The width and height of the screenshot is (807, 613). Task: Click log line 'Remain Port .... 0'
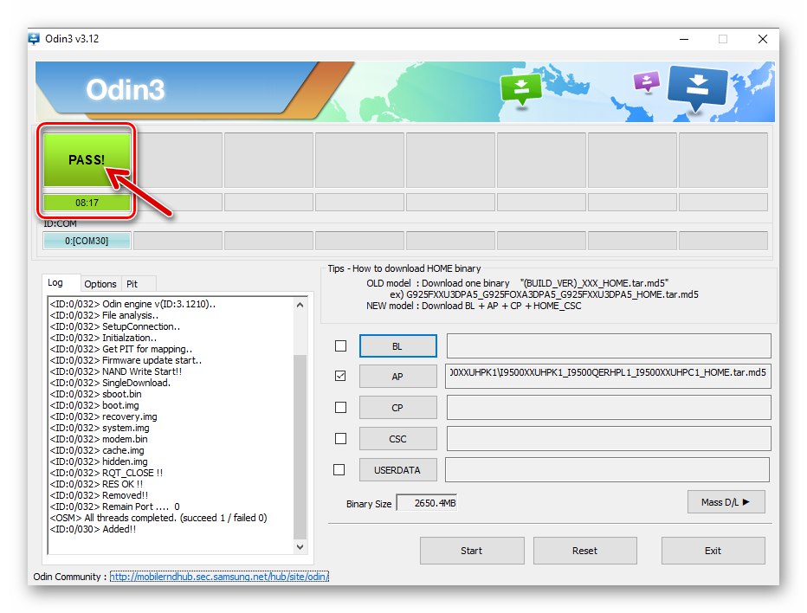click(x=115, y=507)
